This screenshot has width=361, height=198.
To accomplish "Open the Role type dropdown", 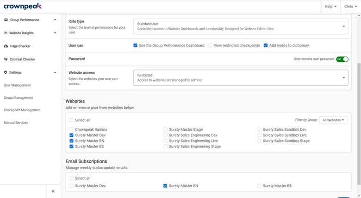I will pos(241,26).
